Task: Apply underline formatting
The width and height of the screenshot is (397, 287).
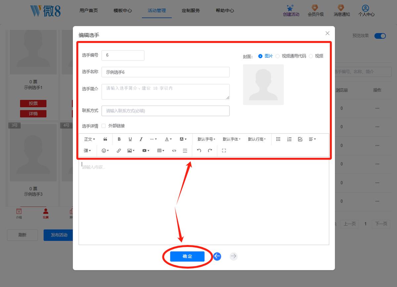Action: (130, 139)
